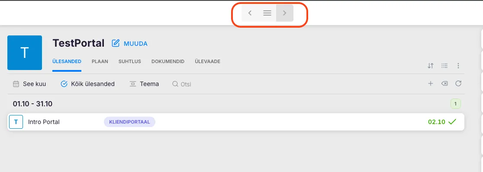Open the ÜLEVAADE tab
Image resolution: width=483 pixels, height=172 pixels.
tap(208, 61)
